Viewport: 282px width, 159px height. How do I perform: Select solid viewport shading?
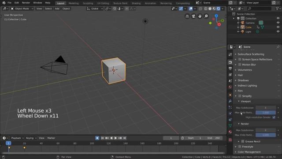click(x=210, y=9)
